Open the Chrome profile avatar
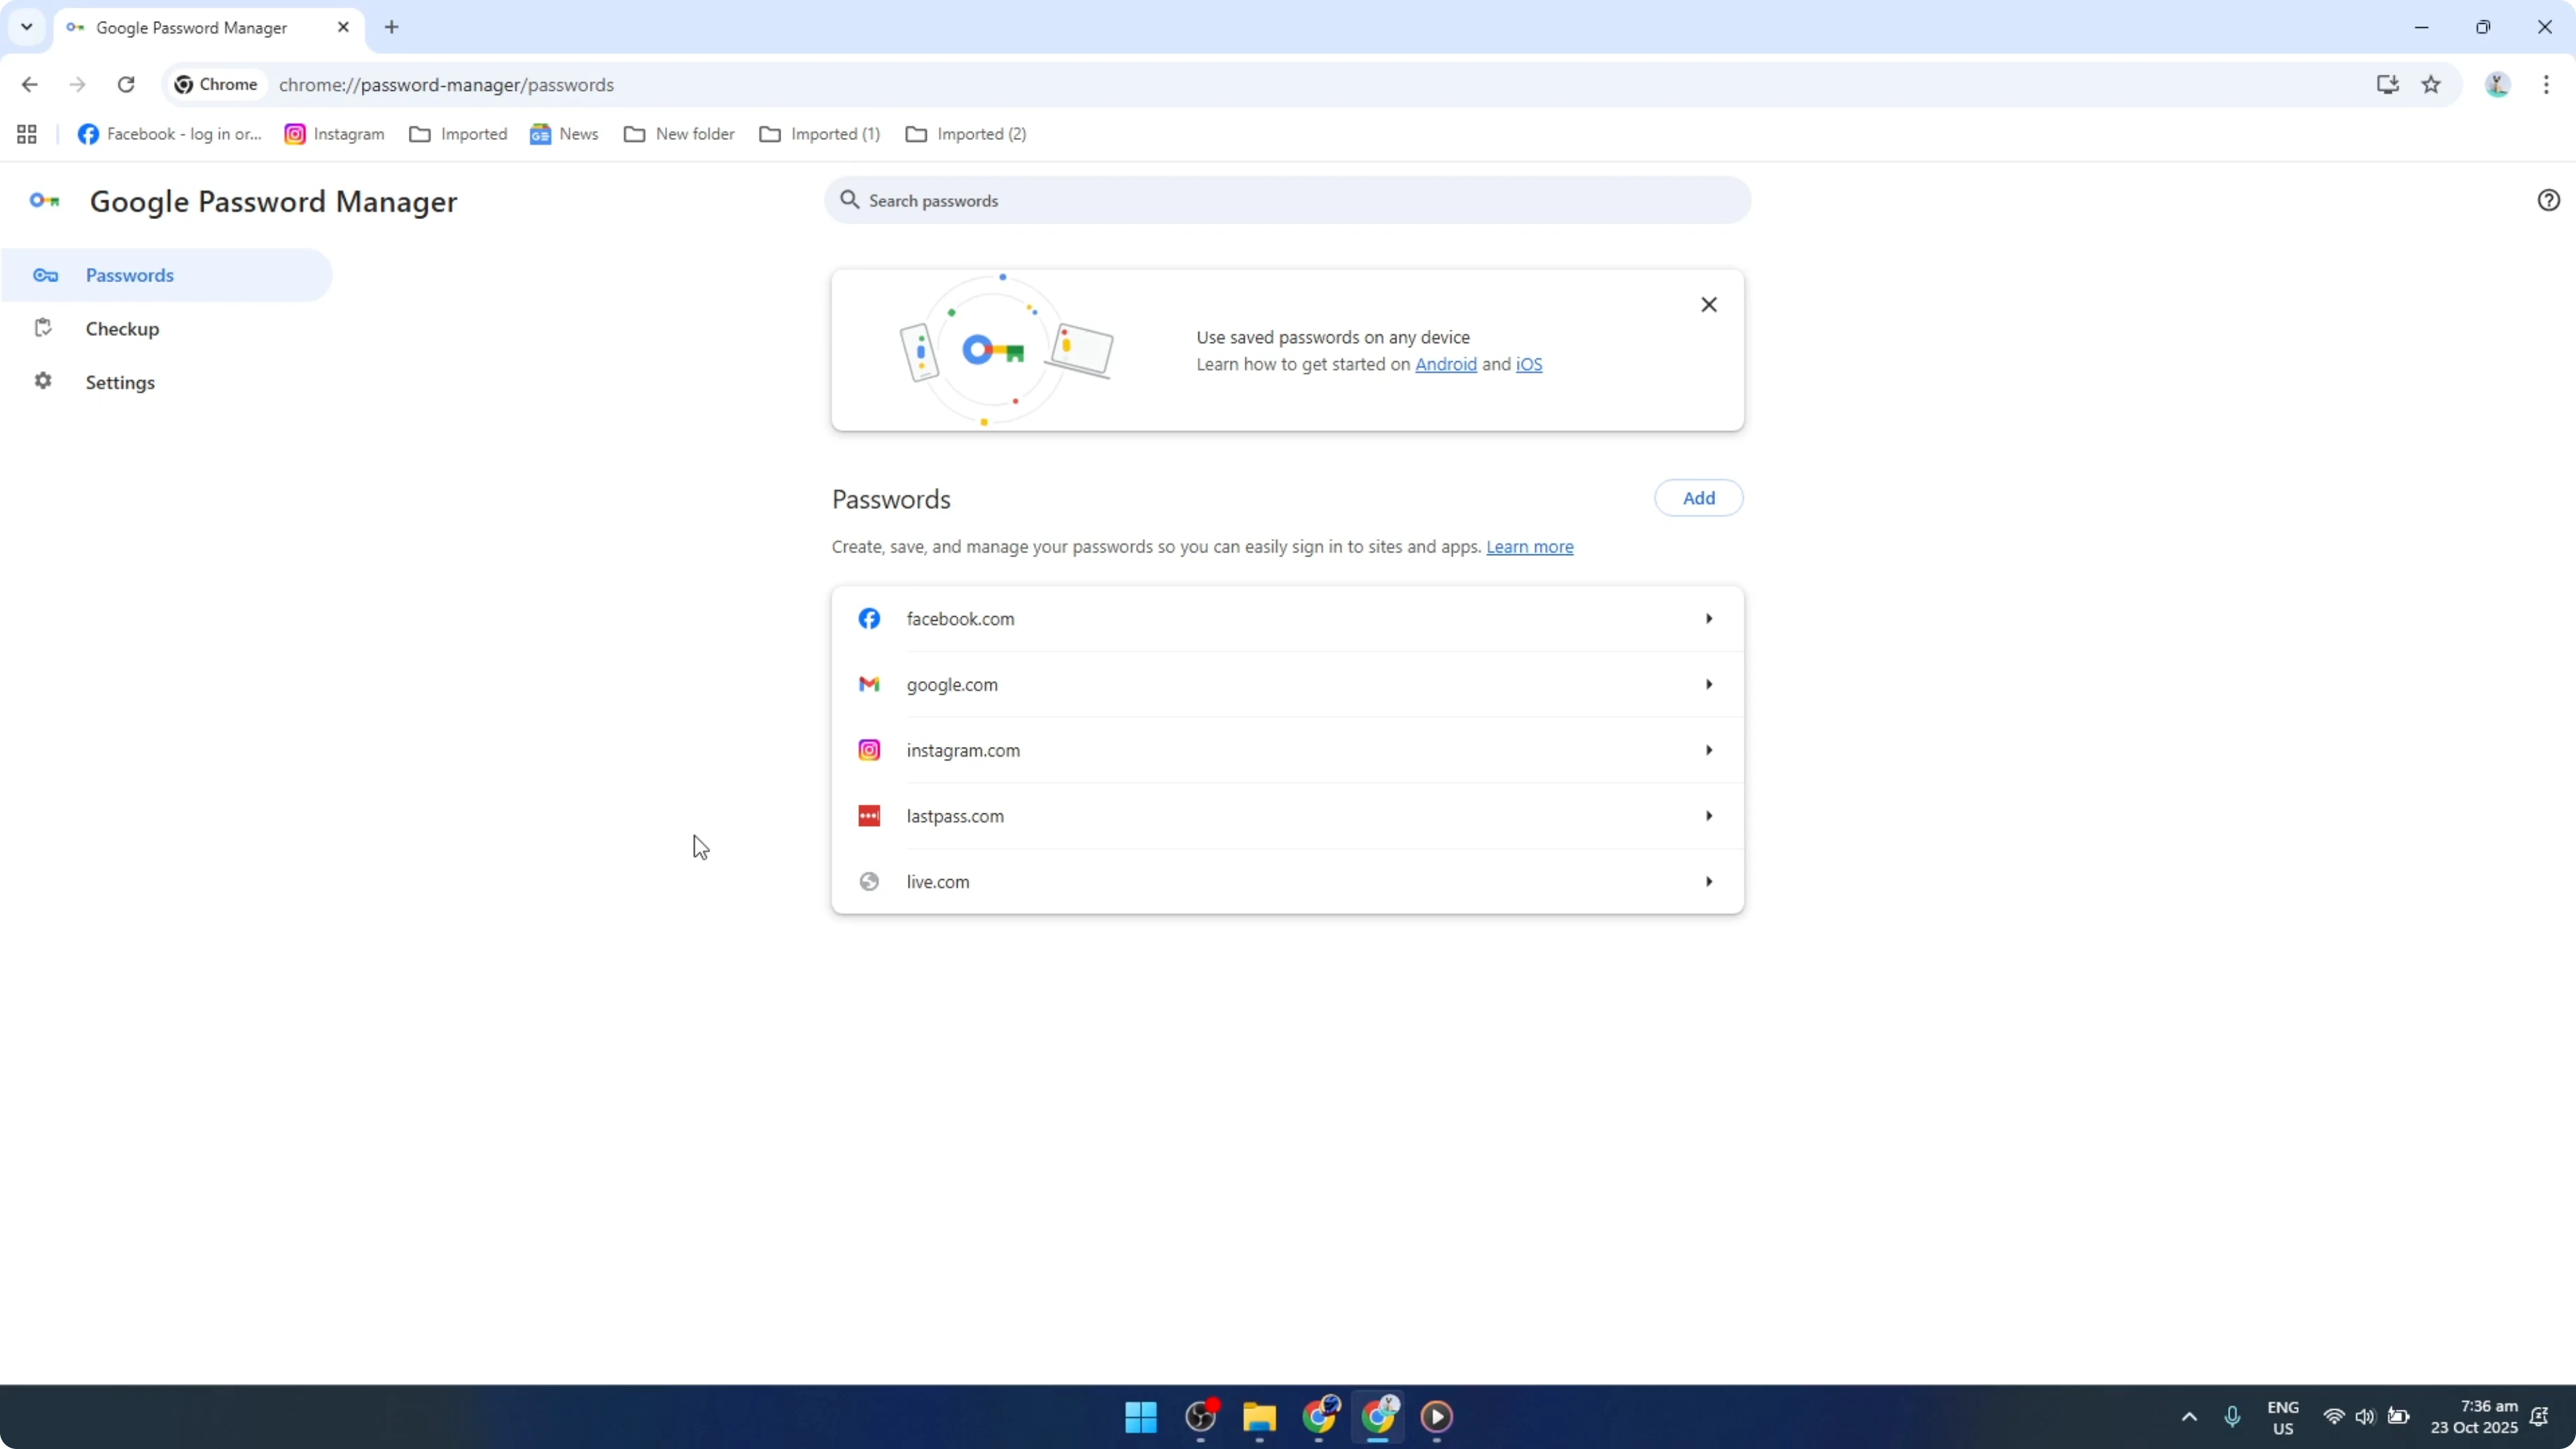Image resolution: width=2576 pixels, height=1449 pixels. click(x=2497, y=85)
